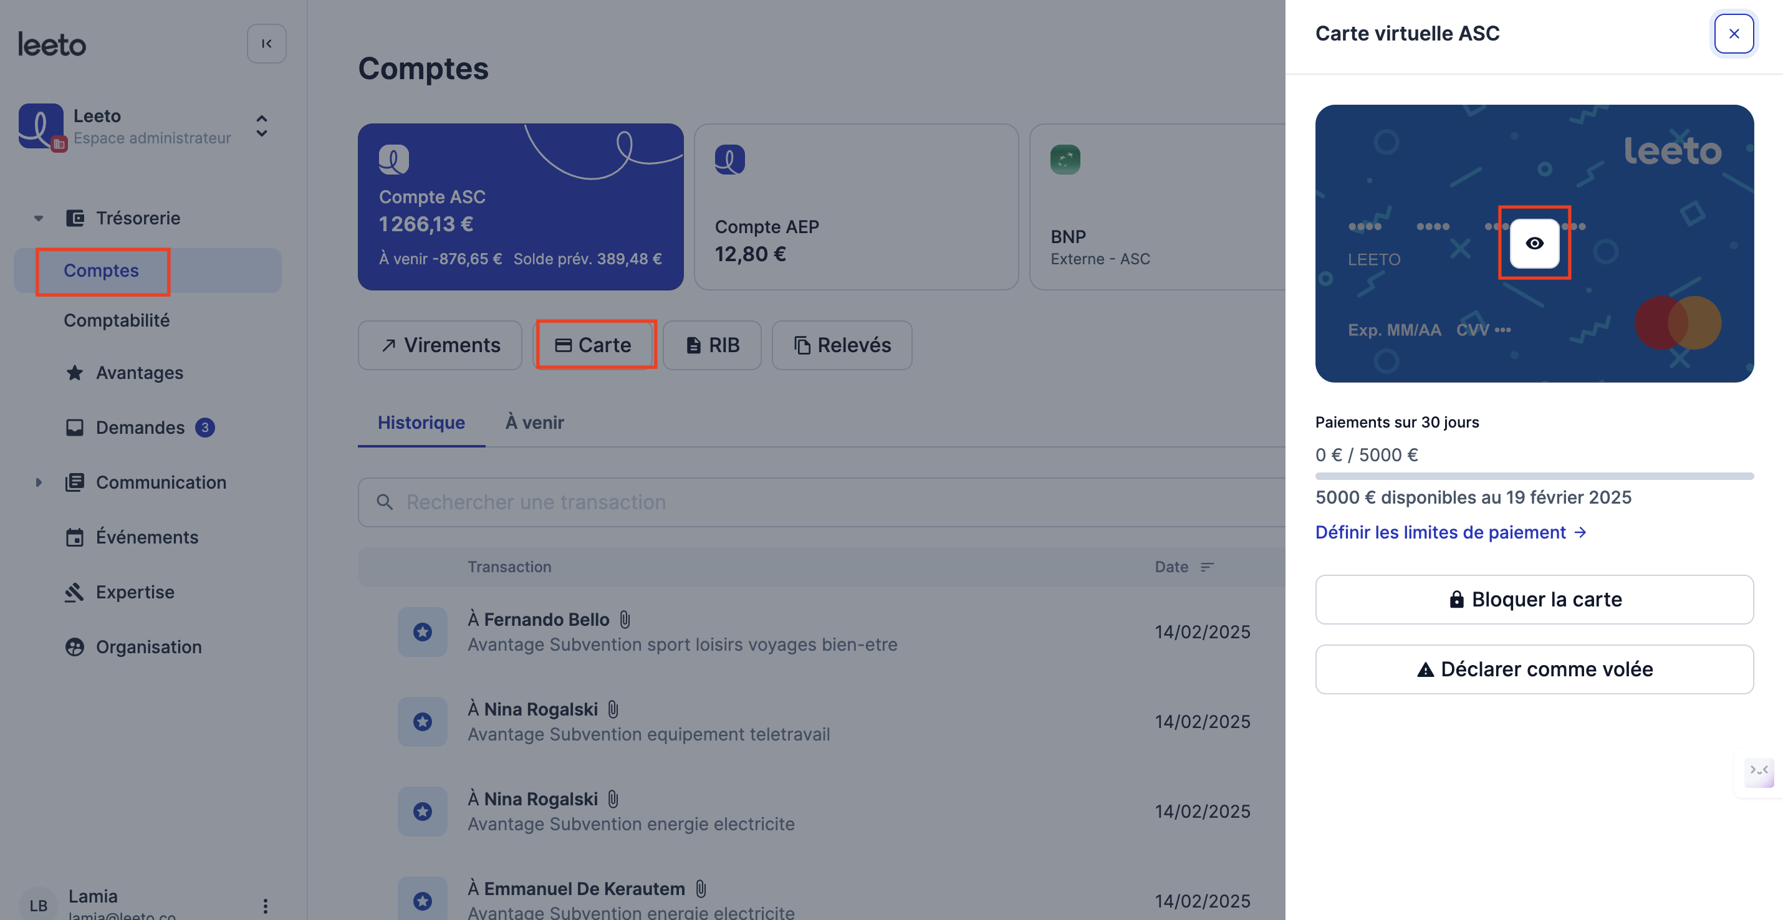
Task: Click the 30-day payment progress bar
Action: click(x=1534, y=476)
